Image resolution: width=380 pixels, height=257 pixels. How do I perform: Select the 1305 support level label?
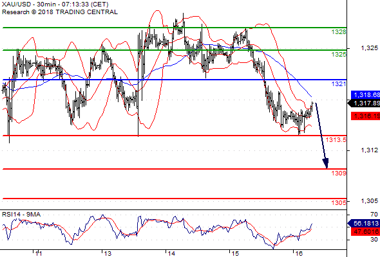(x=339, y=202)
